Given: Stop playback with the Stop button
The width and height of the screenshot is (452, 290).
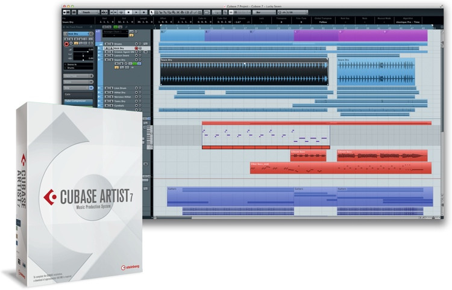Looking at the screenshot, I should pos(128,13).
